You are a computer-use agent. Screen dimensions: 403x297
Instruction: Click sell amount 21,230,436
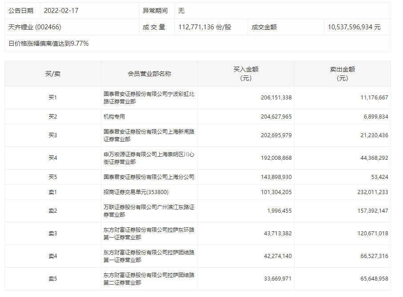pos(374,135)
